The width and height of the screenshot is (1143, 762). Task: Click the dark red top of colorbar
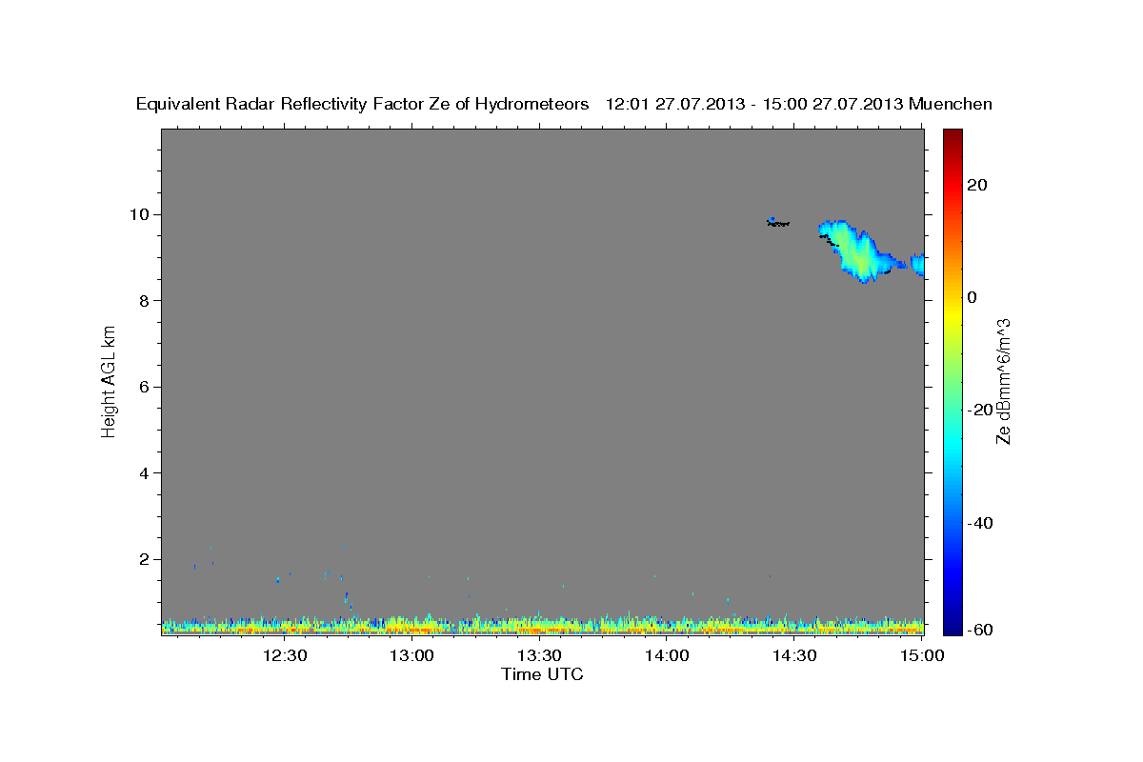point(952,135)
